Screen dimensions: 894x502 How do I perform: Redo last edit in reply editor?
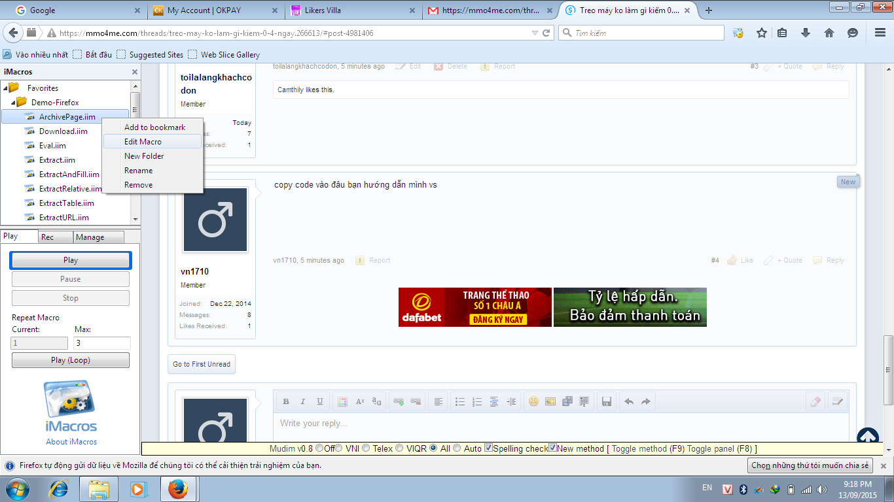click(646, 401)
